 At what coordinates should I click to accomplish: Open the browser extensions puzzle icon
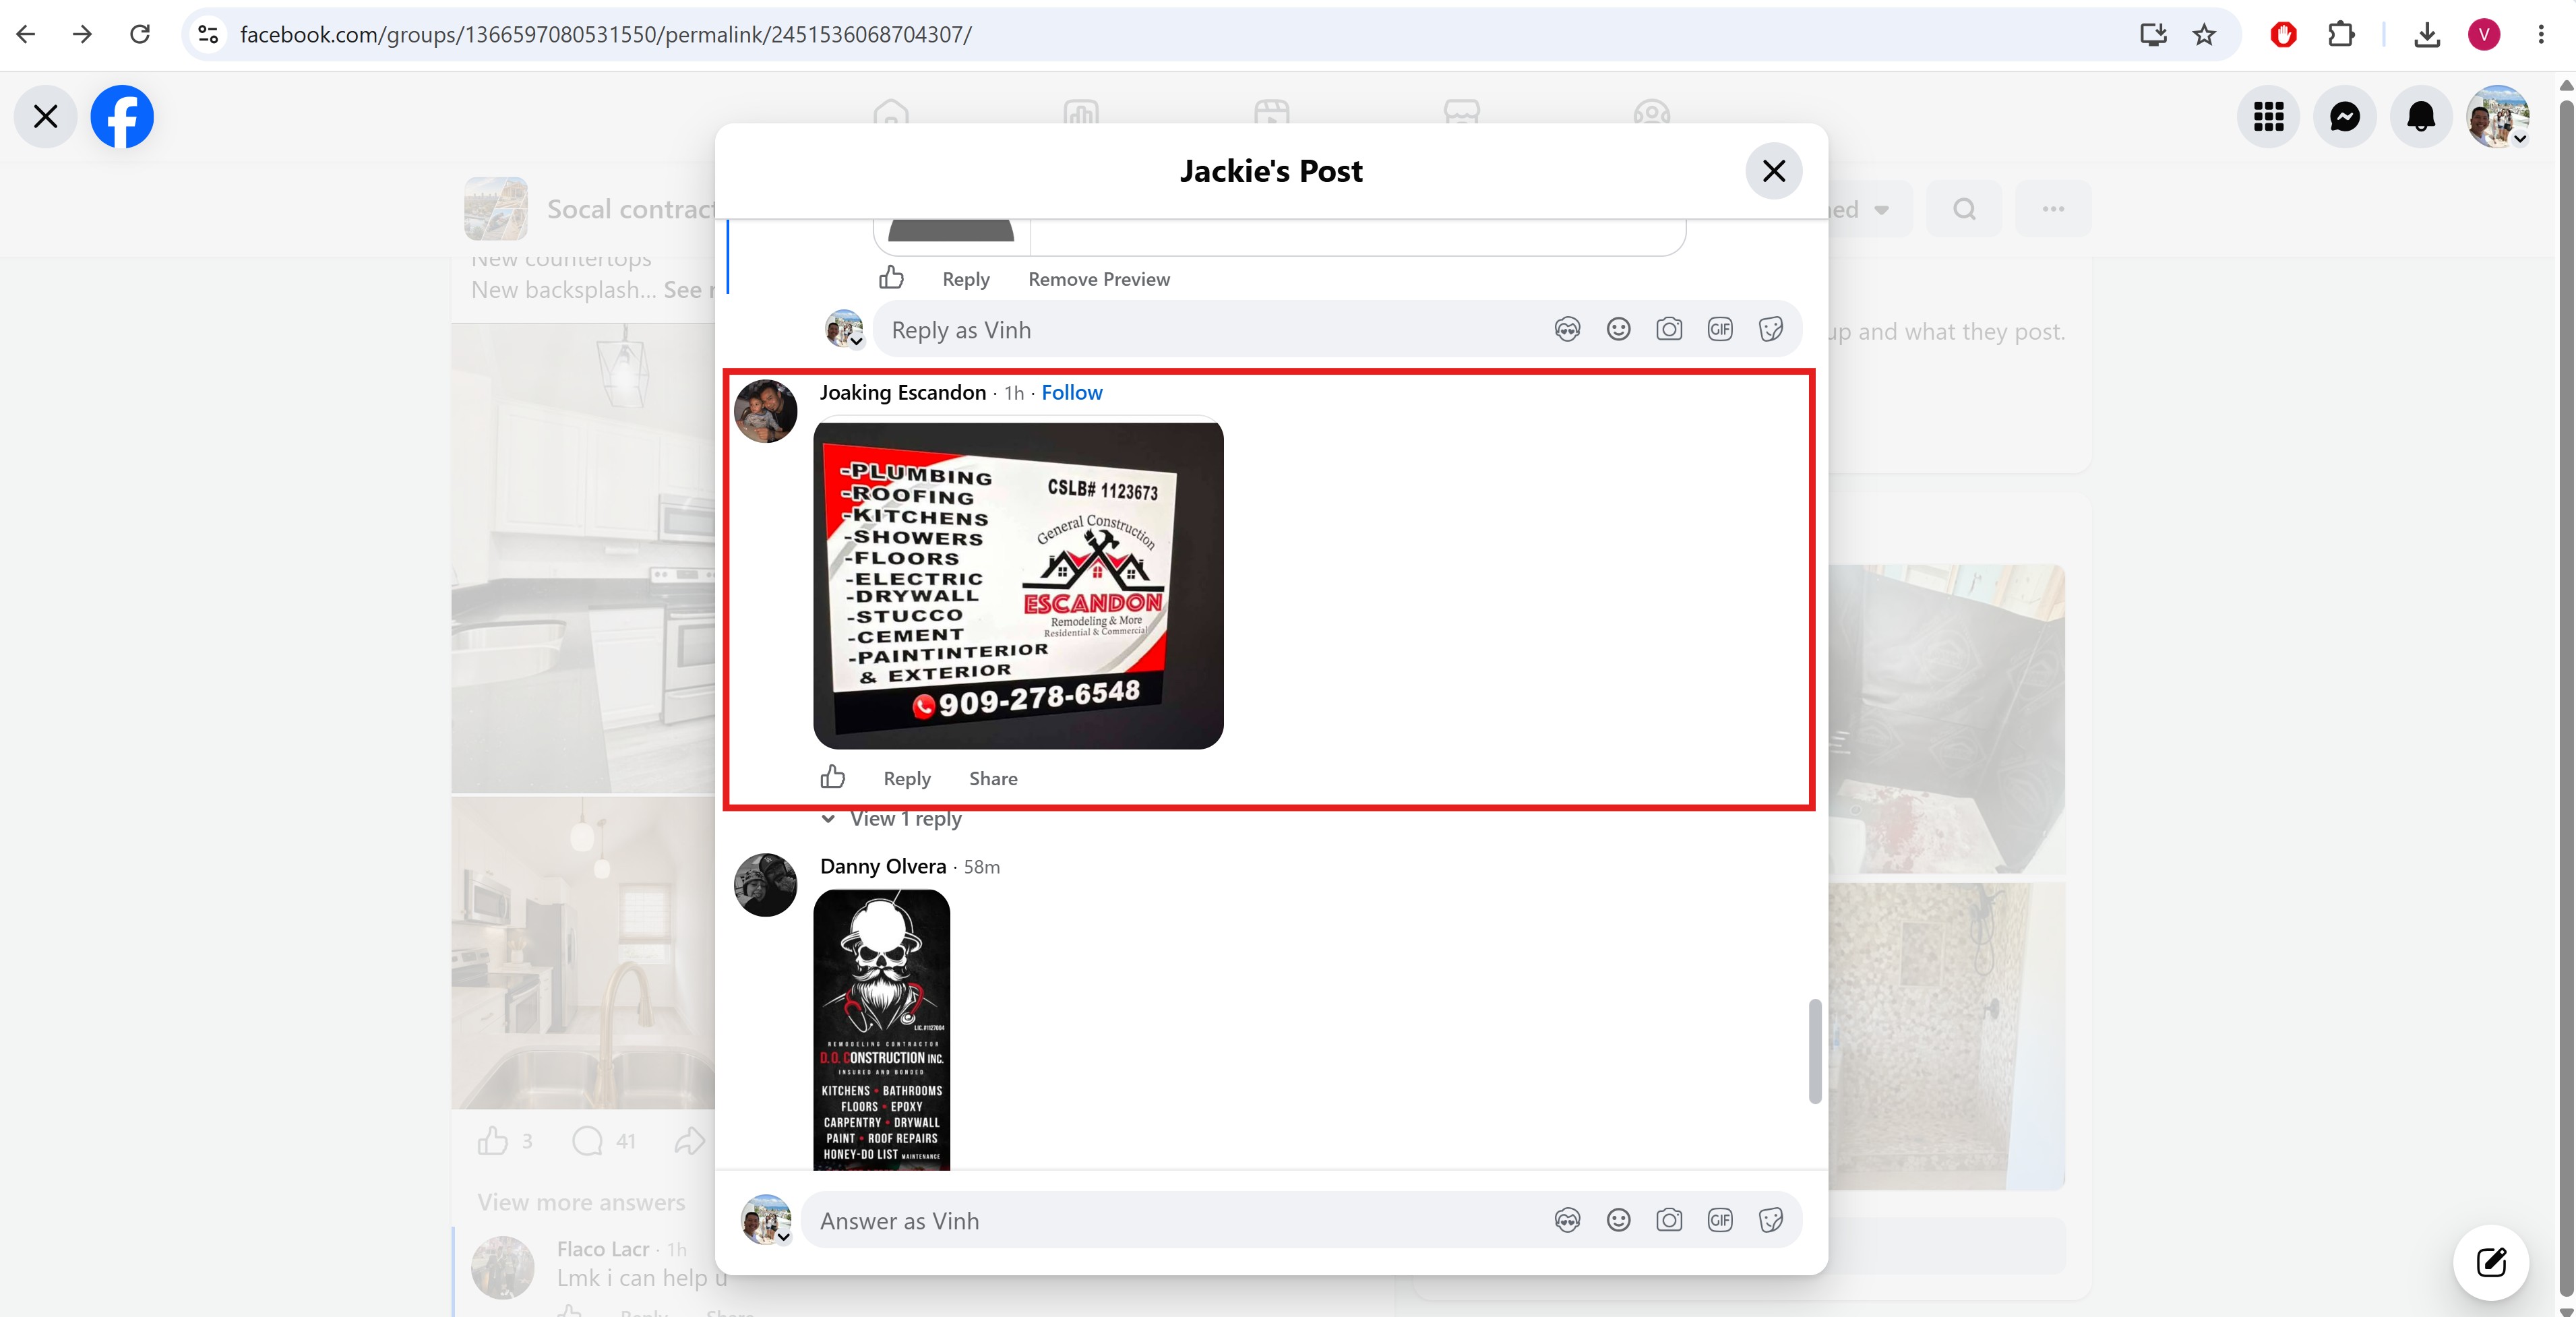point(2341,35)
